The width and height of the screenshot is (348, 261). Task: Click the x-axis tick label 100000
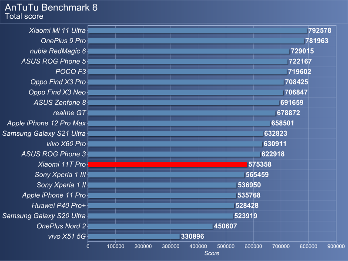116,246
